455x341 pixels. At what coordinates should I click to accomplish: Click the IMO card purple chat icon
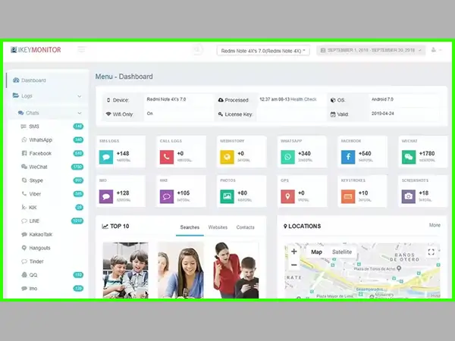coord(106,196)
